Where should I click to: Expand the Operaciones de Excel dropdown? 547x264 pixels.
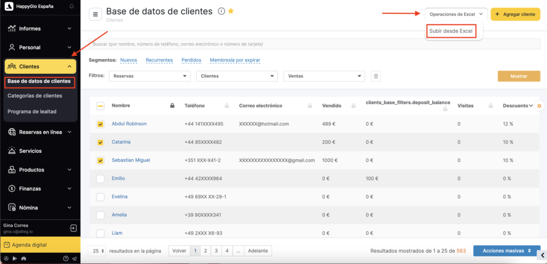coord(456,14)
